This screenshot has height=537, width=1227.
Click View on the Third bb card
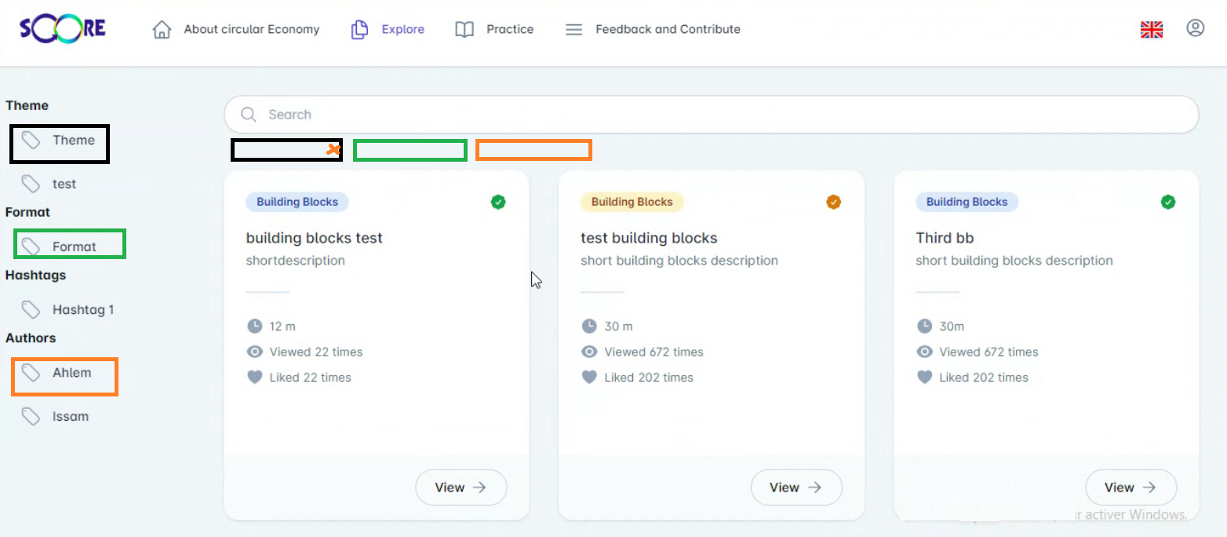click(1131, 488)
